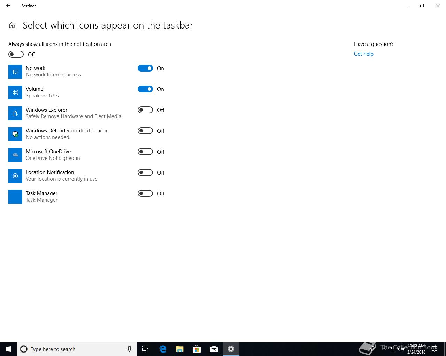Click the 'OneDrive Not signed in' text
Viewport: 446px width, 356px height.
click(x=53, y=158)
